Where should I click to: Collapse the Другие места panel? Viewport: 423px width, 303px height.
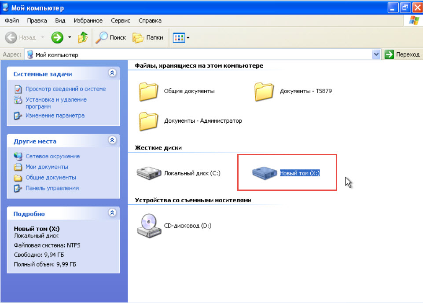[112, 140]
